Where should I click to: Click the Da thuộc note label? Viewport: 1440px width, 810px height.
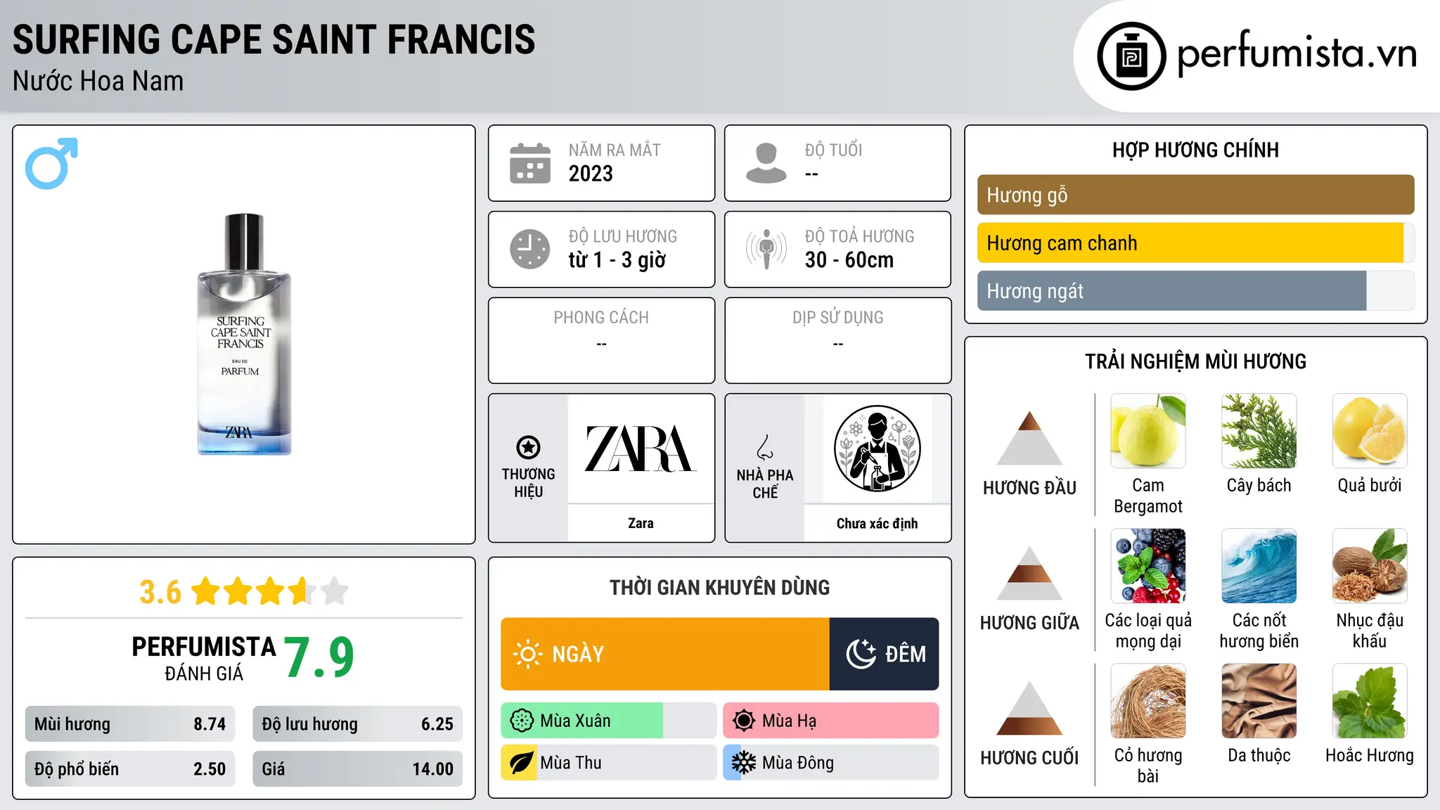tap(1259, 755)
